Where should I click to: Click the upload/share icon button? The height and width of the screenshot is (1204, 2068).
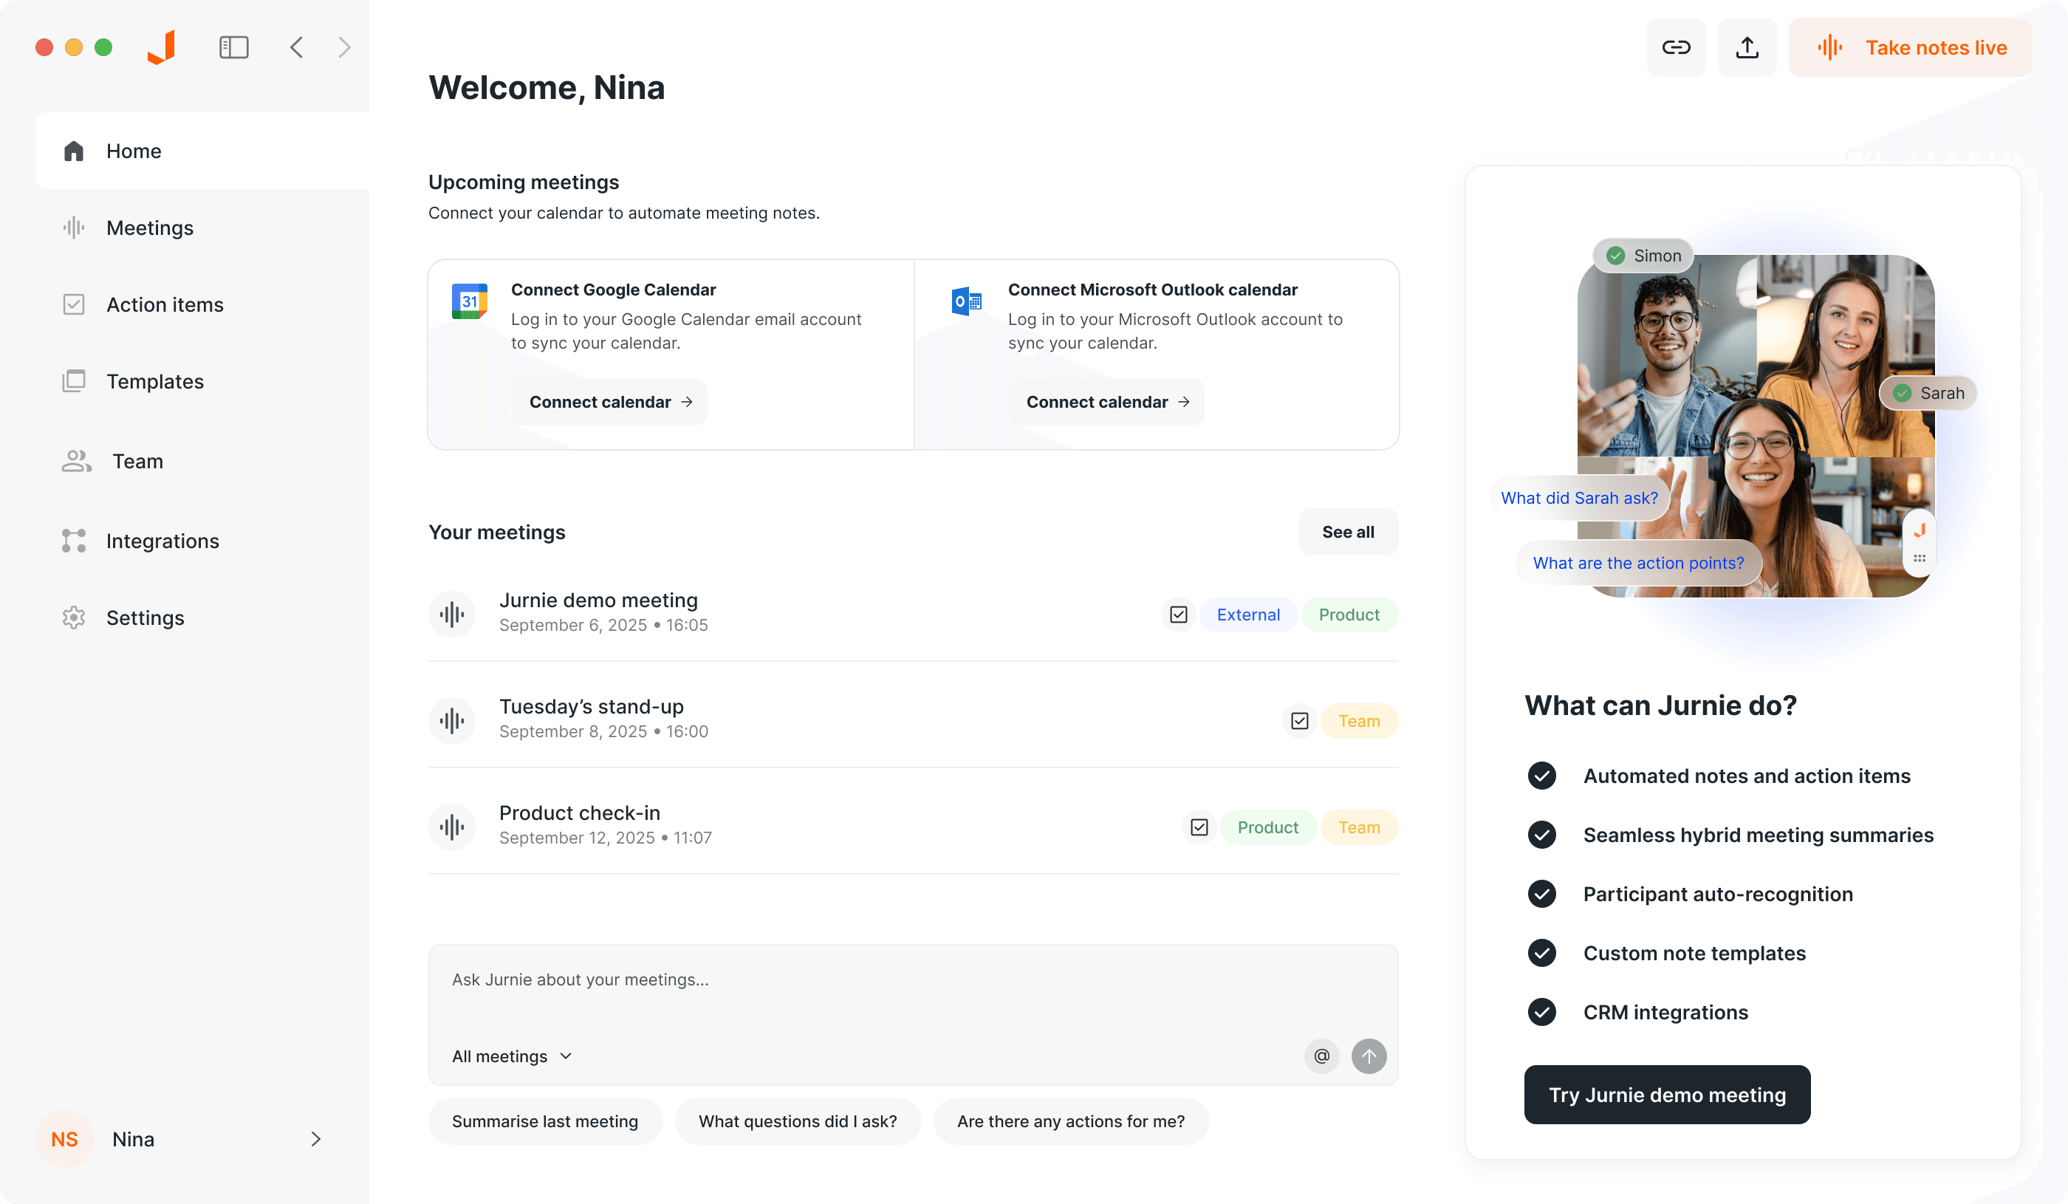[x=1746, y=47]
